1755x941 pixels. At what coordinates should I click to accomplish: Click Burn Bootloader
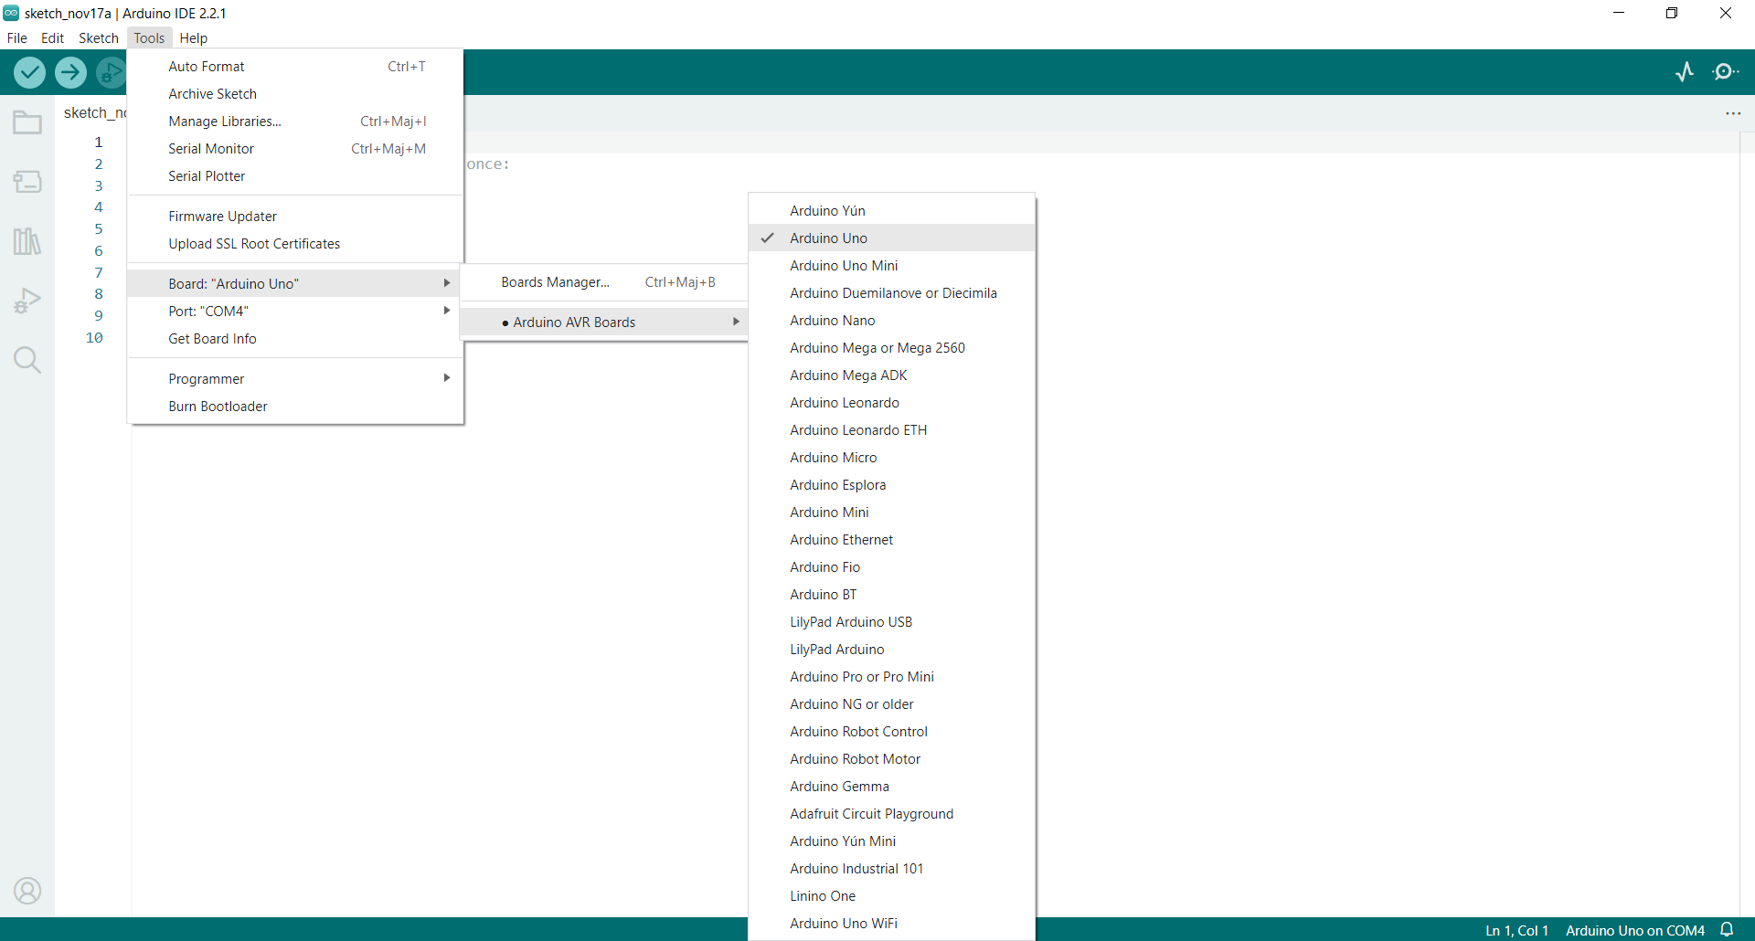[x=295, y=406]
